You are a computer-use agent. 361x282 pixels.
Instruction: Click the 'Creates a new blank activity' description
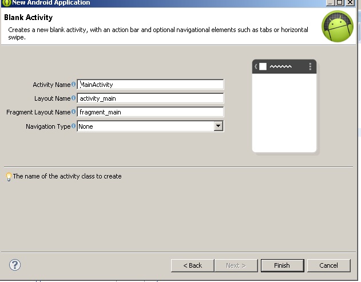click(158, 33)
